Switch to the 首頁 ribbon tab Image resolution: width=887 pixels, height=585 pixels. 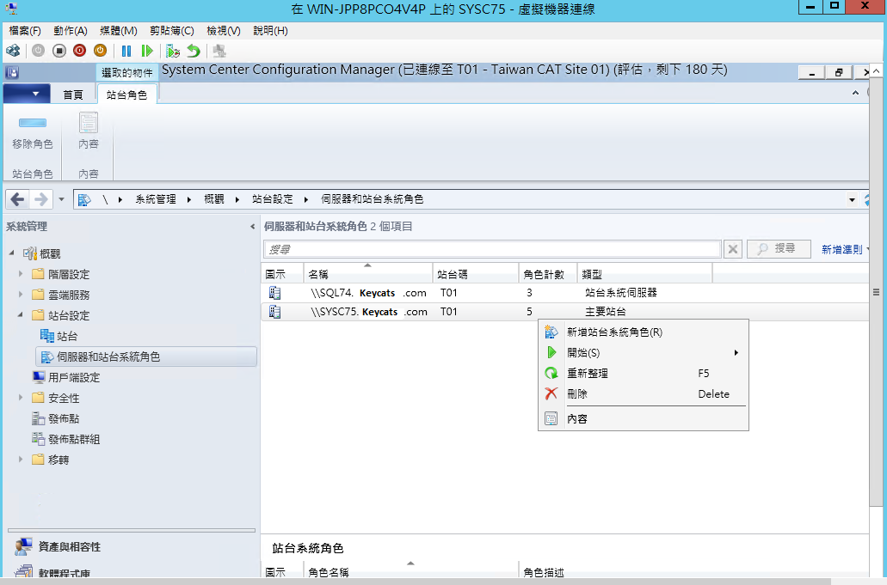73,94
